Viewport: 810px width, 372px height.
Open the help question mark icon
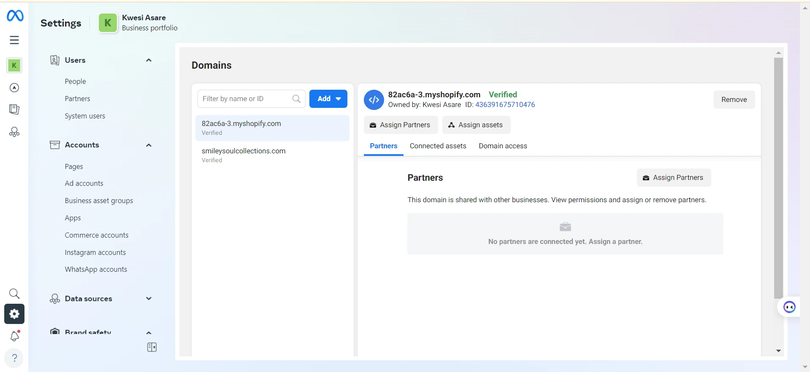point(14,358)
